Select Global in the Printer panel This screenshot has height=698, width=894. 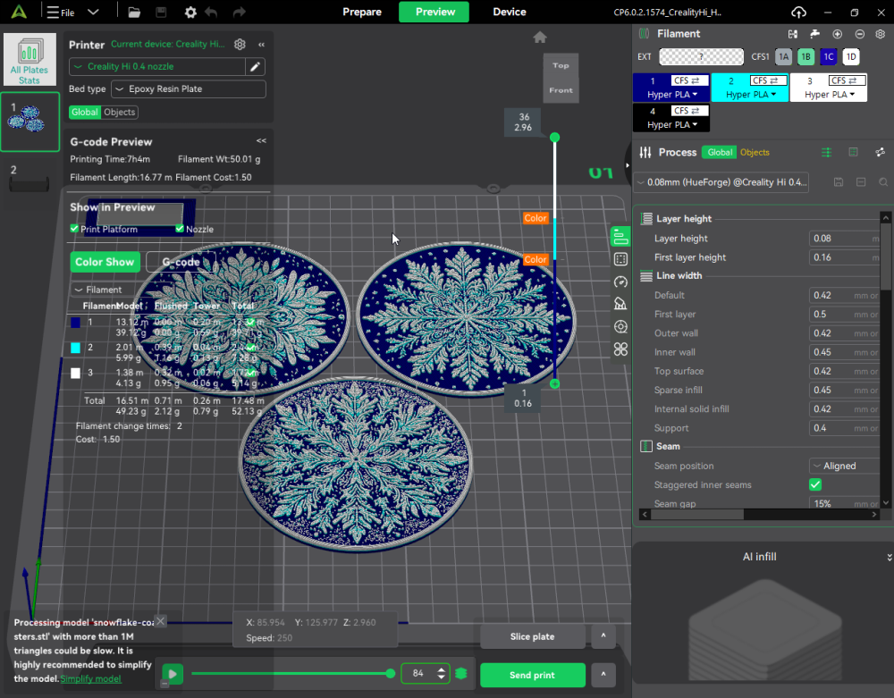pyautogui.click(x=85, y=113)
